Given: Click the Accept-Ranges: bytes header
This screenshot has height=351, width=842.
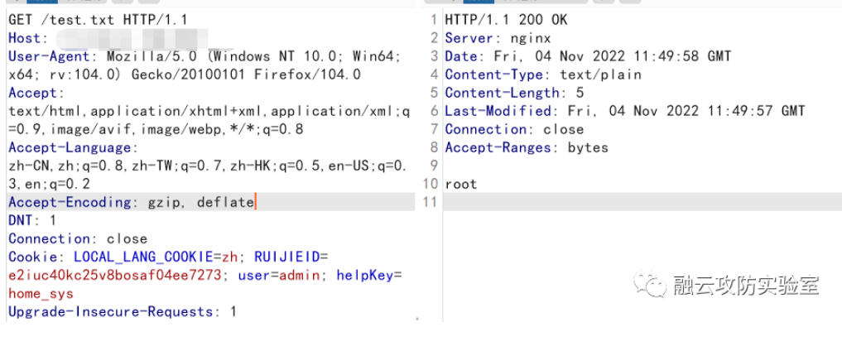Looking at the screenshot, I should 526,147.
